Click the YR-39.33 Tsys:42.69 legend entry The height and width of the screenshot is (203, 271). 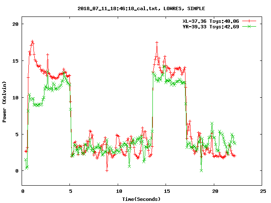click(211, 27)
